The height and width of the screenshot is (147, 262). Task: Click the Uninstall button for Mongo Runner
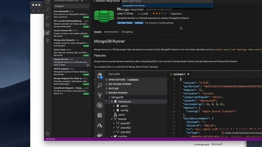(x=139, y=23)
